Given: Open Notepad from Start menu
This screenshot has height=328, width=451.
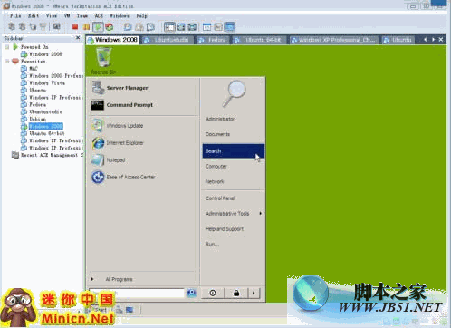Looking at the screenshot, I should (x=109, y=160).
